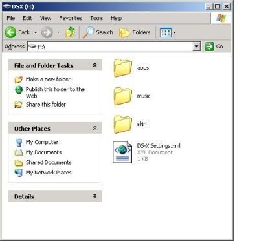259x241 pixels.
Task: Select the DS-X Settings.xml file icon
Action: pos(122,152)
